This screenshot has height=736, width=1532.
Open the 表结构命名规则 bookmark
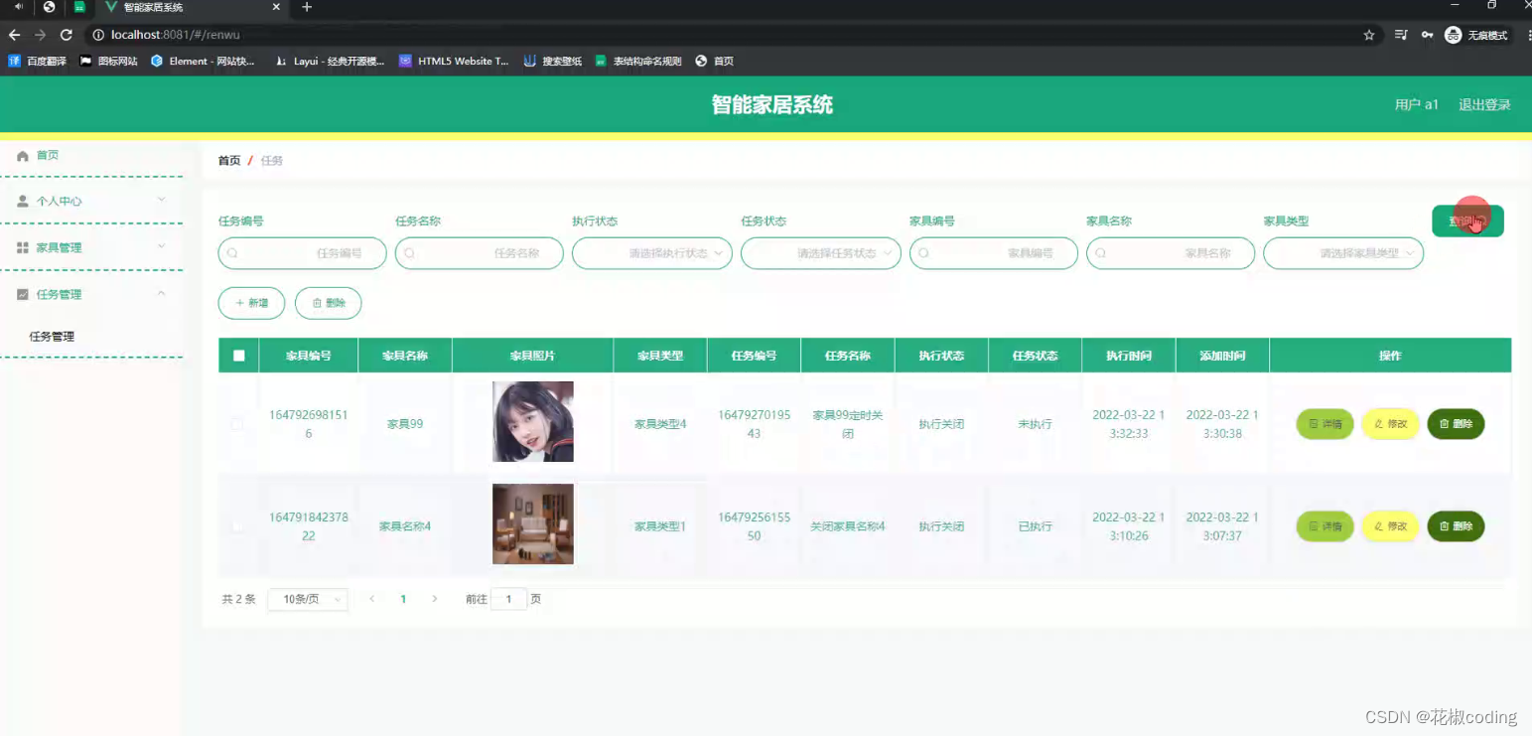coord(638,61)
